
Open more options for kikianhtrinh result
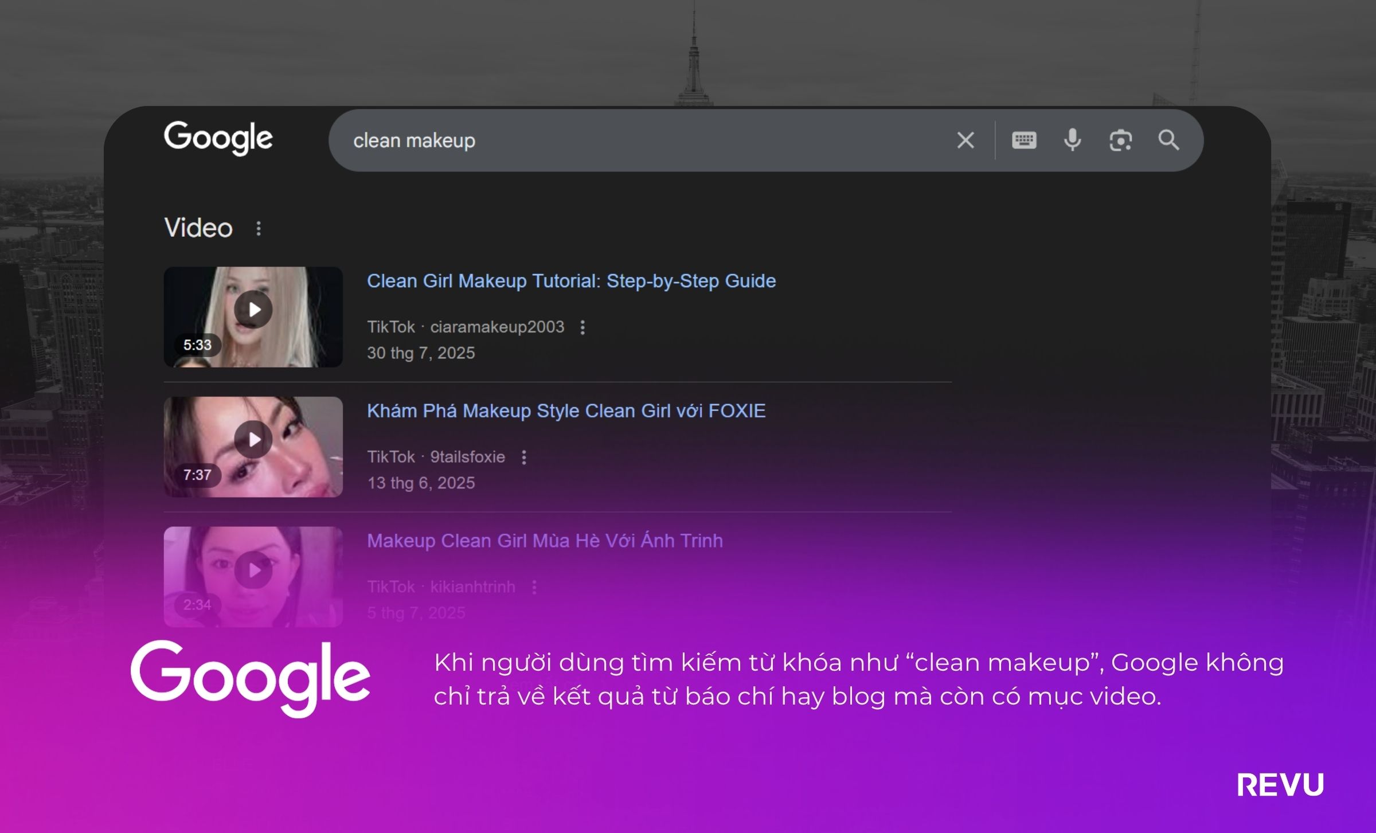(534, 587)
